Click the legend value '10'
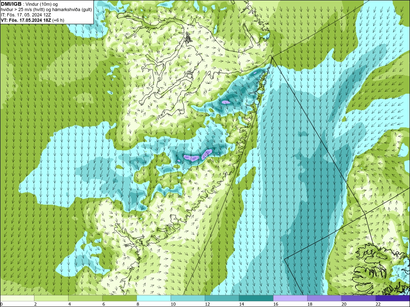410x307 pixels. [173, 304]
